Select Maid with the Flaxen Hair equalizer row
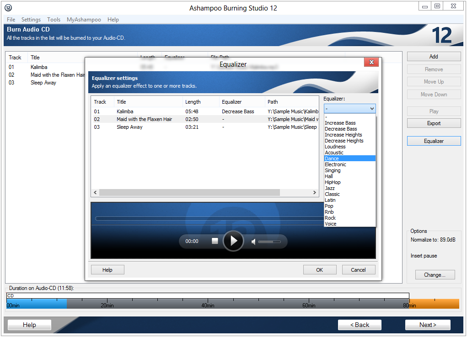Image resolution: width=467 pixels, height=337 pixels. [x=205, y=119]
